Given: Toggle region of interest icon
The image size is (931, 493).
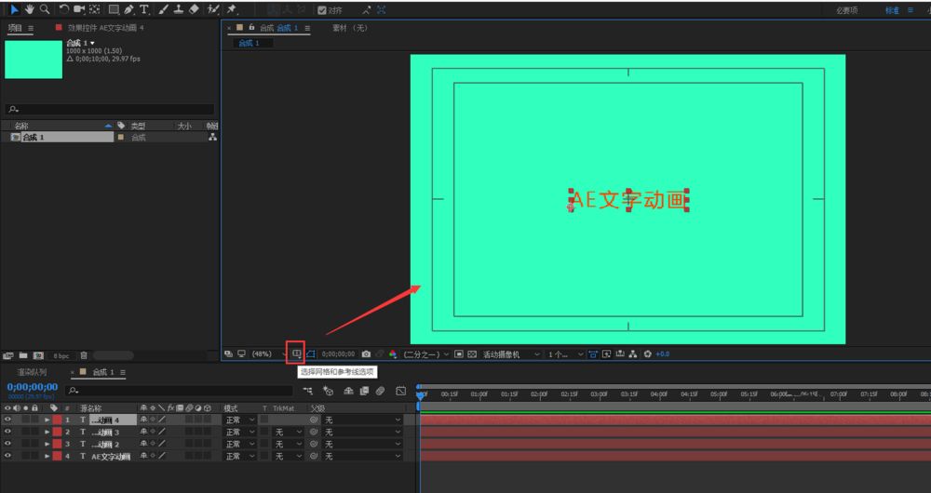Looking at the screenshot, I should click(x=459, y=354).
